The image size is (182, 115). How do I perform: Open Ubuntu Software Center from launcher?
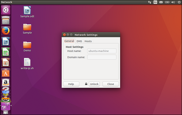[6, 73]
